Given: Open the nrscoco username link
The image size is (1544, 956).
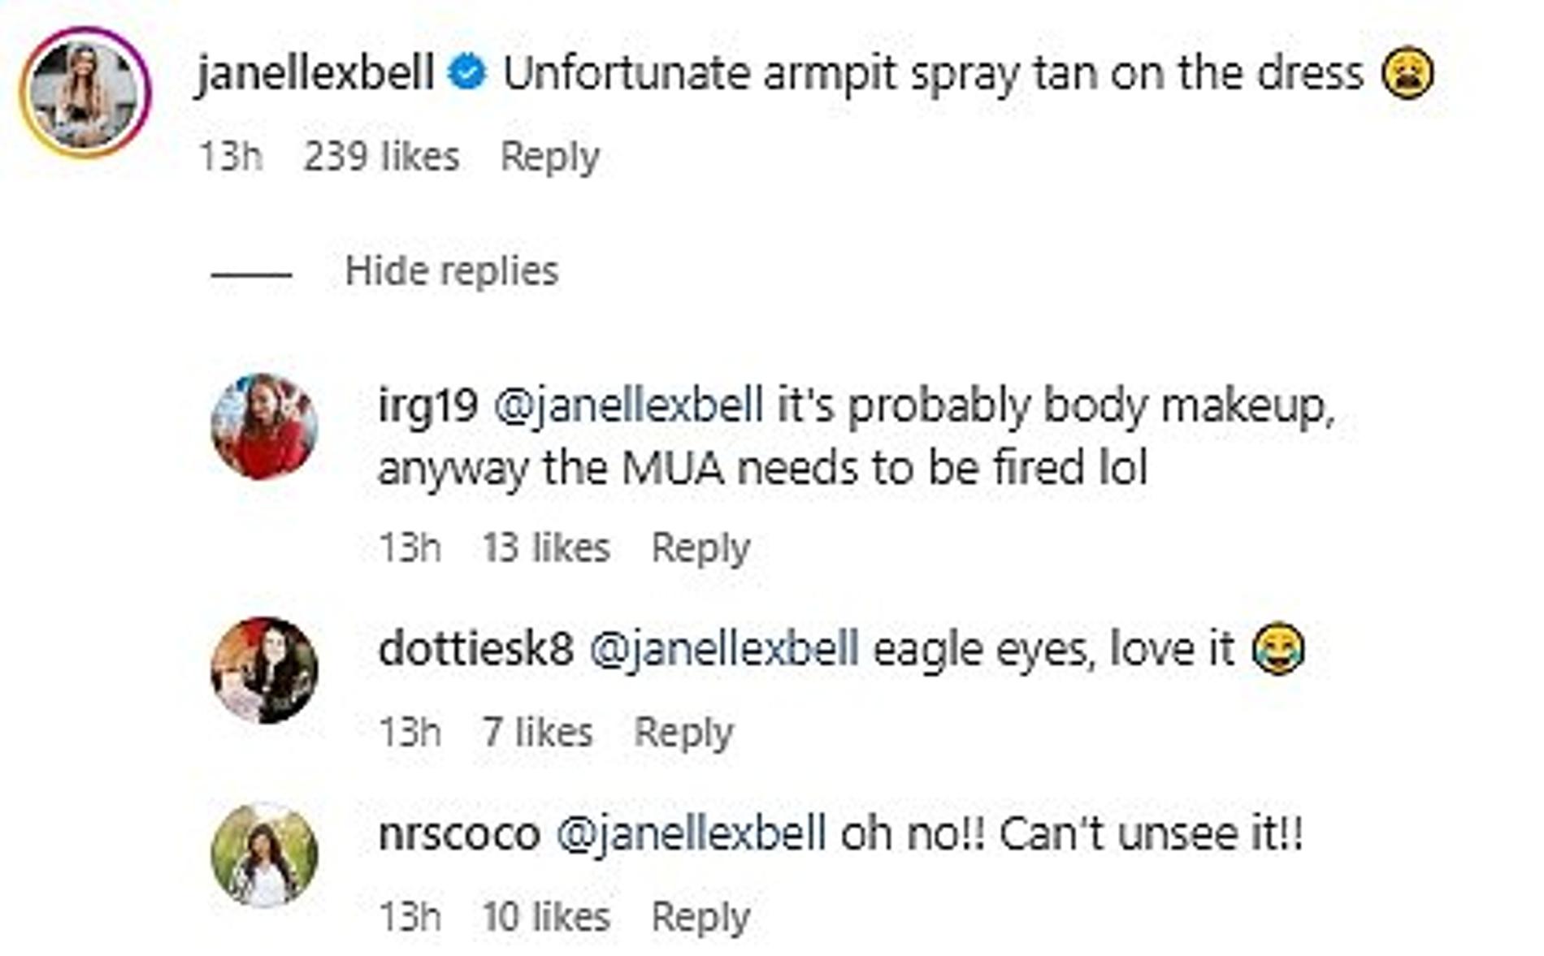Looking at the screenshot, I should (459, 834).
